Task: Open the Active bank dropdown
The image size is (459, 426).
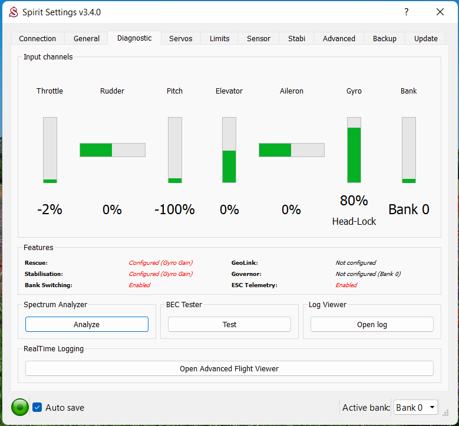Action: 415,407
